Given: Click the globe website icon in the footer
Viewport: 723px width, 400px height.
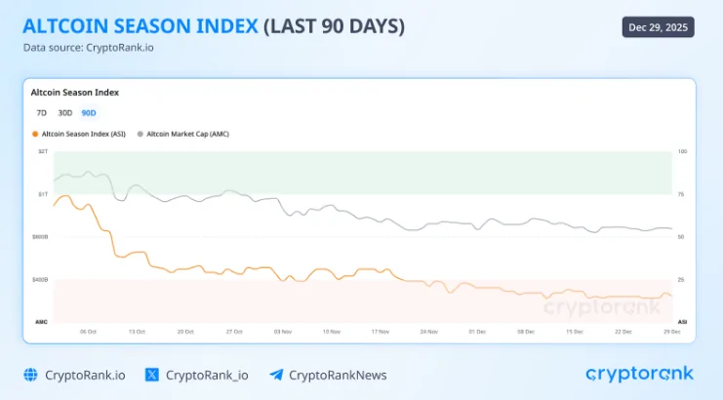Looking at the screenshot, I should 29,375.
